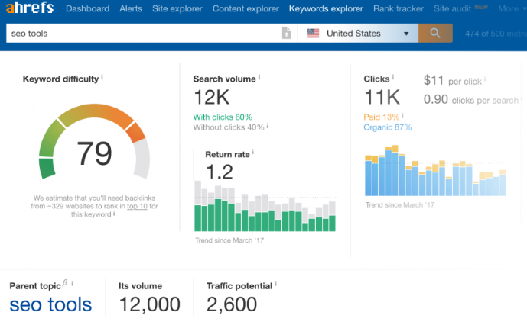This screenshot has width=527, height=325.
Task: Click the Clicks info icon
Action: pyautogui.click(x=393, y=78)
